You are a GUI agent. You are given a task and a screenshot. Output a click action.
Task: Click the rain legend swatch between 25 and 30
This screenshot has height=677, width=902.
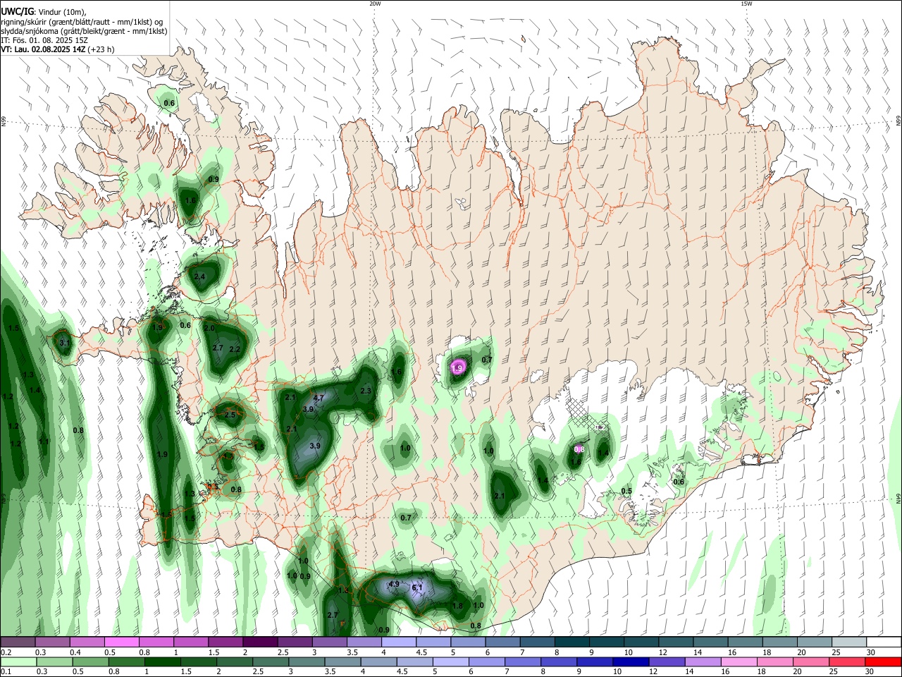click(x=848, y=661)
